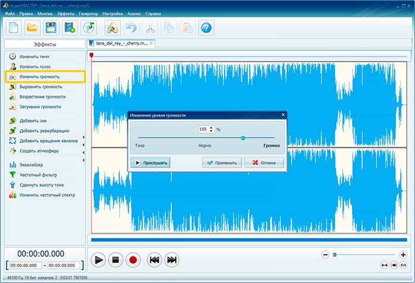Click the selection start time field
Screen dimensions: 415x283
(x=25, y=265)
